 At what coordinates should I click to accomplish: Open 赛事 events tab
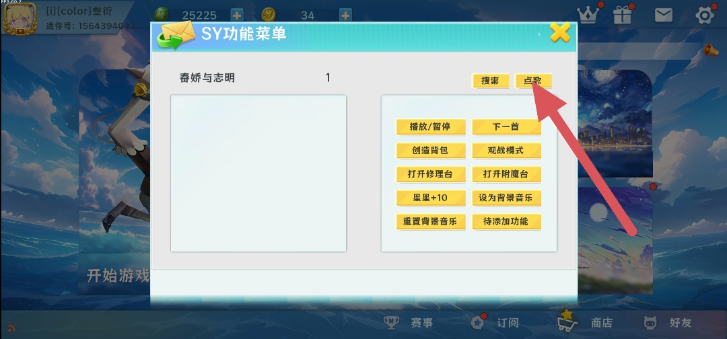pos(421,323)
